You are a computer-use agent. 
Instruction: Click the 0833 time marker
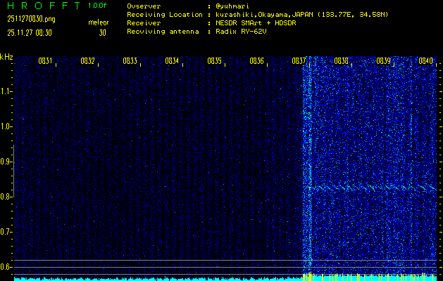(x=130, y=61)
